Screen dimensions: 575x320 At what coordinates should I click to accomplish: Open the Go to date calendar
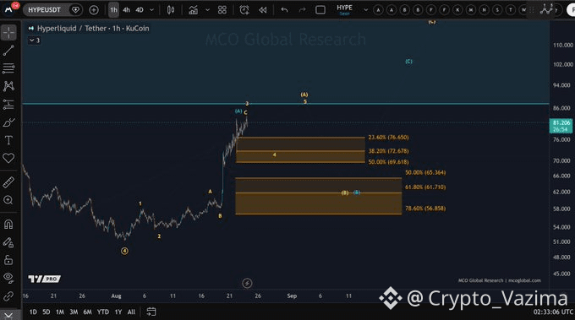point(151,312)
